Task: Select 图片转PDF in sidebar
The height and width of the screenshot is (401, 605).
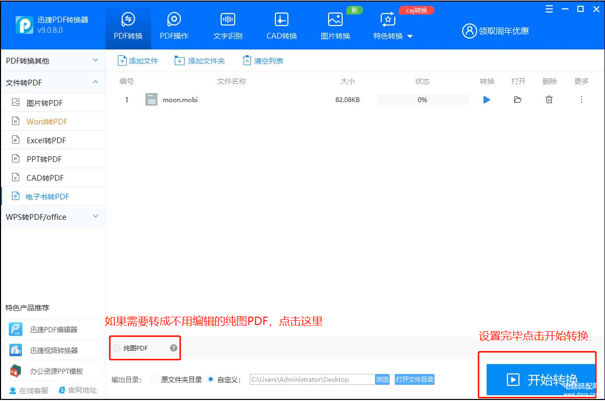Action: (53, 103)
